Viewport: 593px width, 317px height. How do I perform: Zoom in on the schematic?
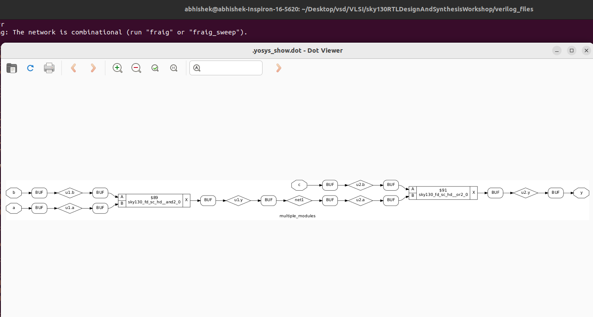pyautogui.click(x=117, y=68)
